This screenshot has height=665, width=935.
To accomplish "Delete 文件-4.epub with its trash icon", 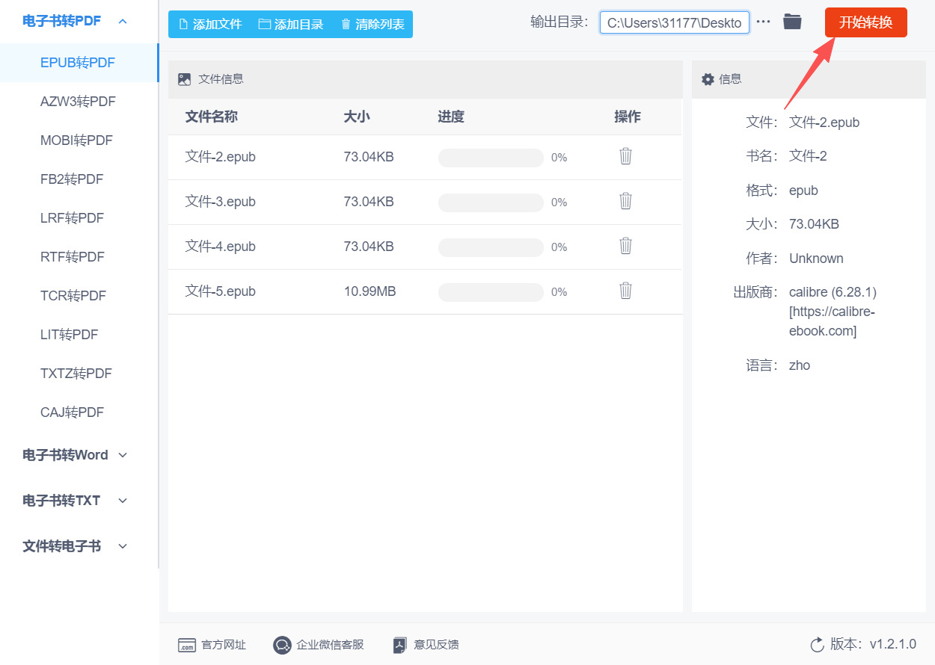I will 626,246.
